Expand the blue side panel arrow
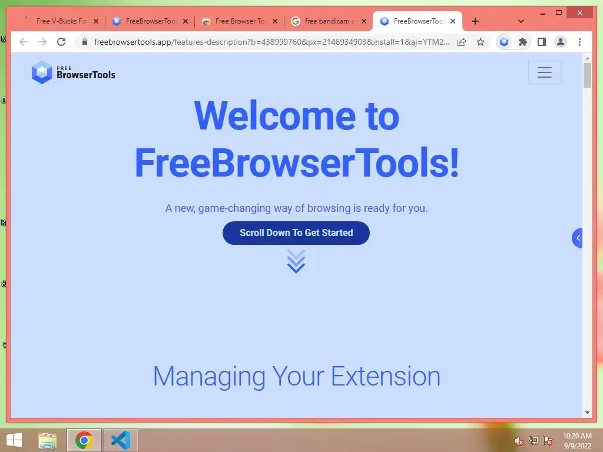 577,238
